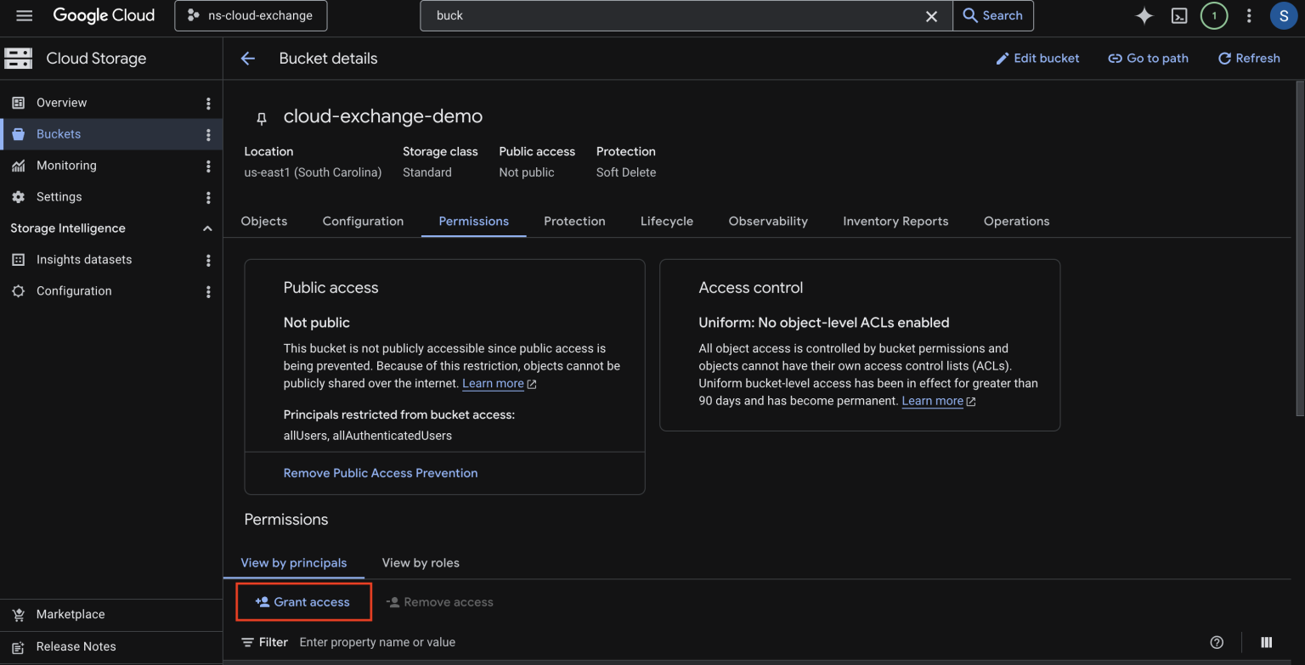Open column display options icon
The image size is (1305, 665).
click(x=1266, y=642)
